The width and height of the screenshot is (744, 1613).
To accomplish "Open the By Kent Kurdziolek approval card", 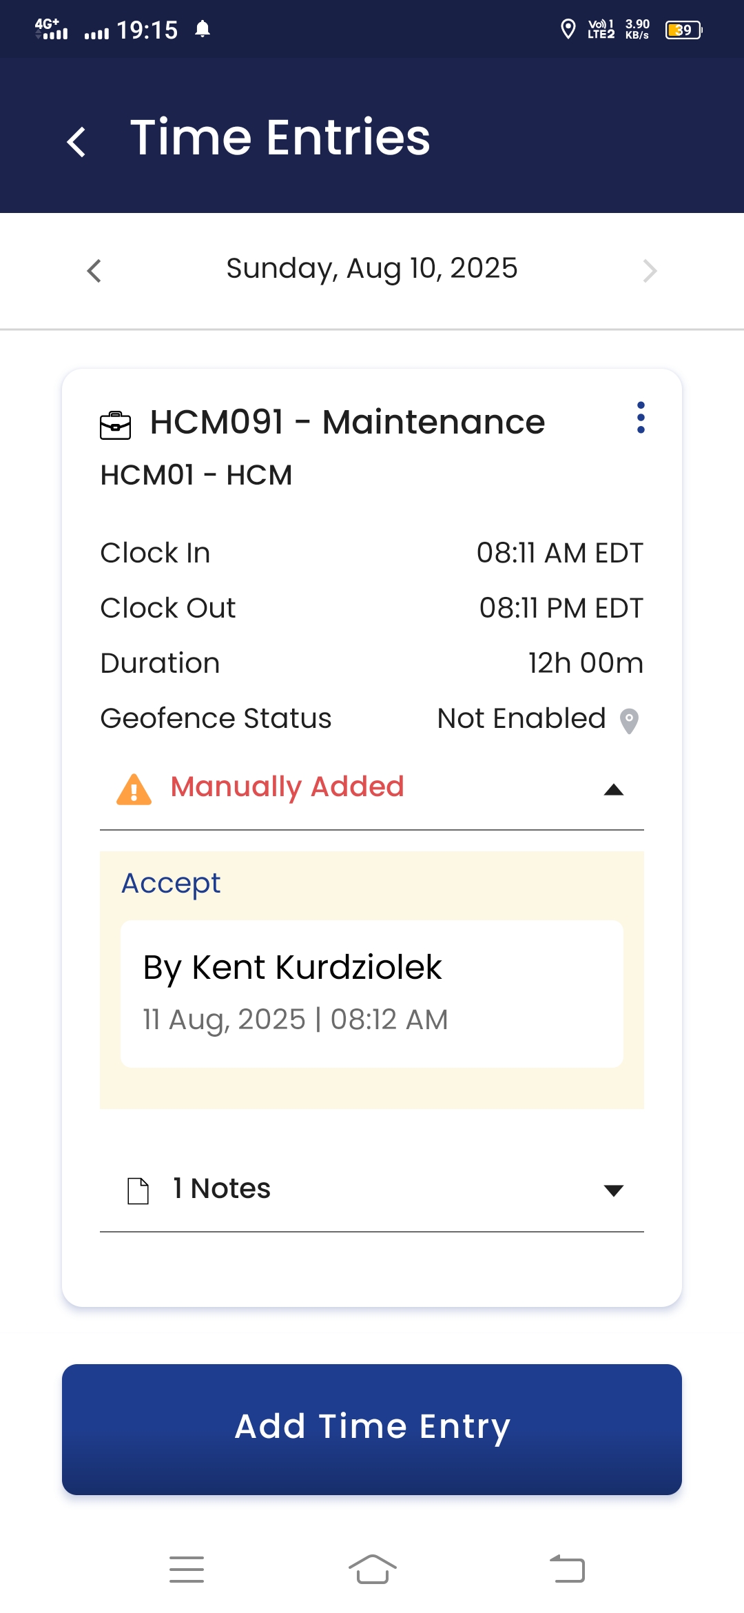I will coord(372,993).
